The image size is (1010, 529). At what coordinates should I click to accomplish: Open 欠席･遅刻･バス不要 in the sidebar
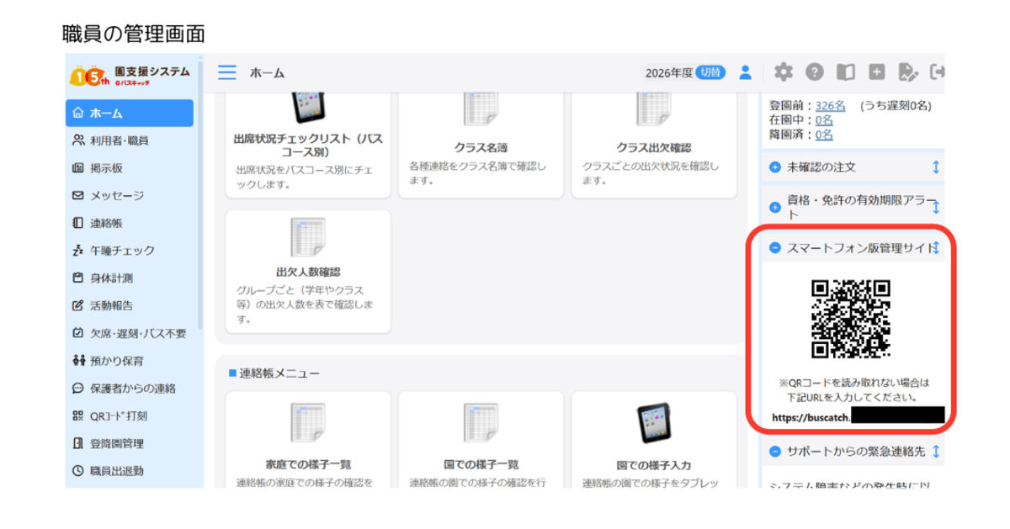point(130,333)
